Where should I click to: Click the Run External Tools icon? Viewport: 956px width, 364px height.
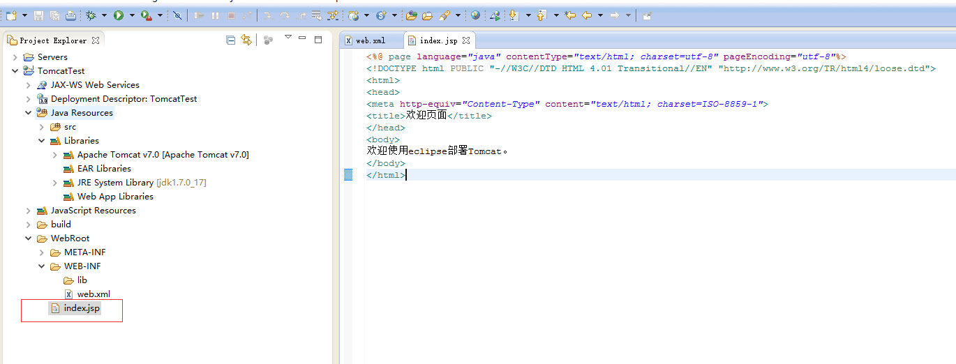point(146,15)
